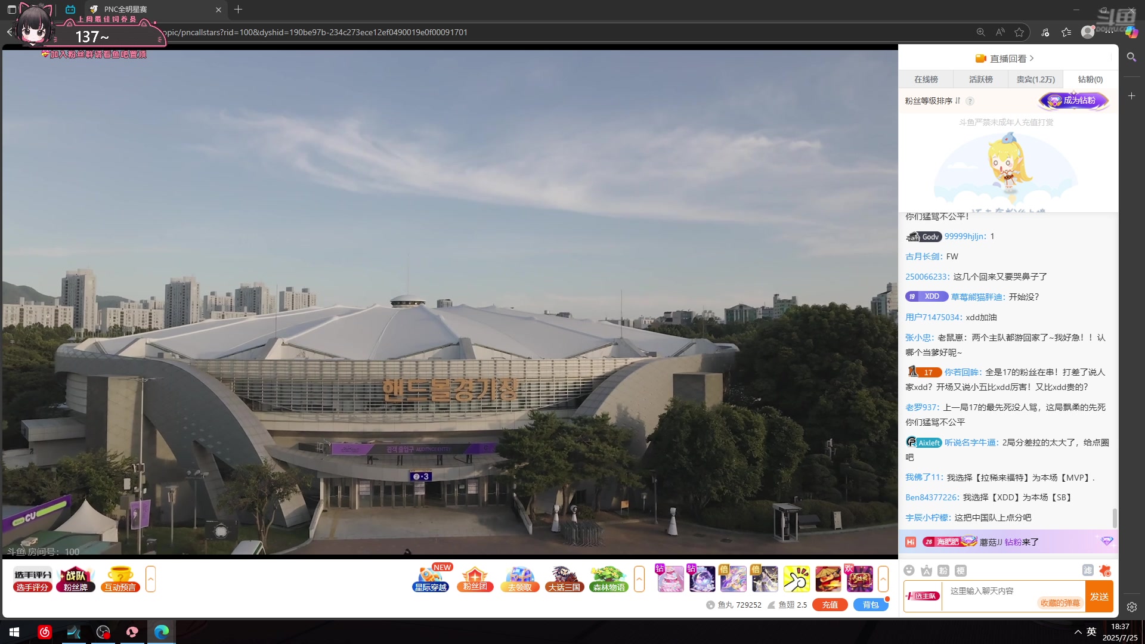Switch to the 活跃榜 tab
This screenshot has height=644, width=1145.
point(981,79)
